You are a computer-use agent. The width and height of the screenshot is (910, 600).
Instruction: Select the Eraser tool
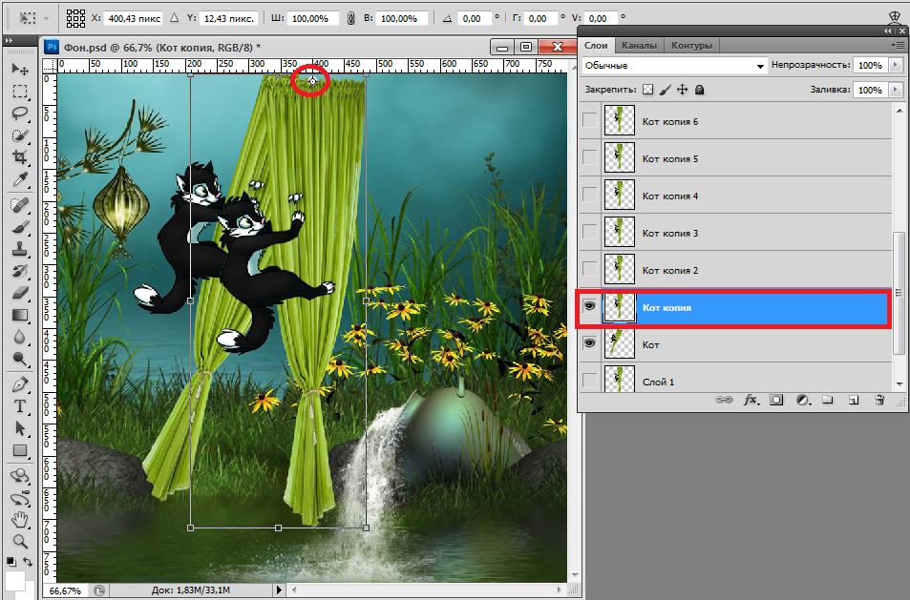pos(20,293)
